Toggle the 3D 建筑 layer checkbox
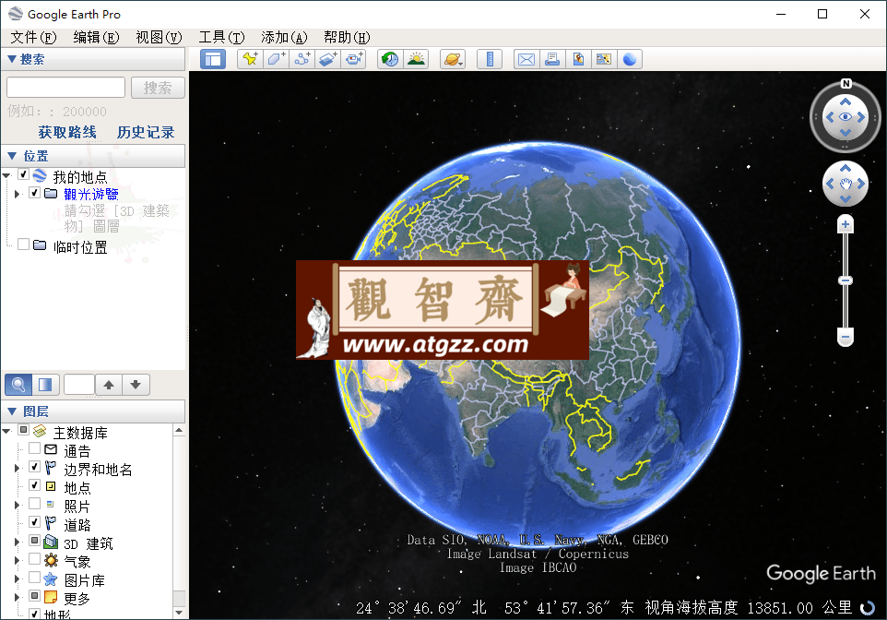887x620 pixels. (x=34, y=540)
